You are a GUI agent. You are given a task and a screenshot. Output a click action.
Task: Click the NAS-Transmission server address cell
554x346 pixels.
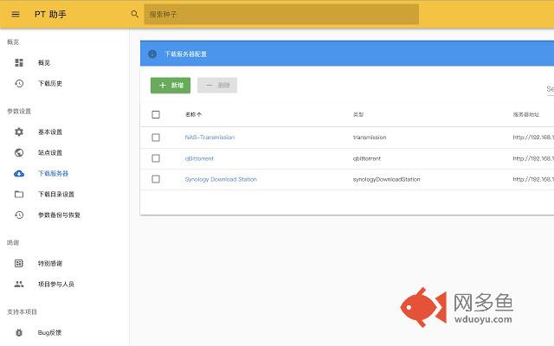pos(533,138)
